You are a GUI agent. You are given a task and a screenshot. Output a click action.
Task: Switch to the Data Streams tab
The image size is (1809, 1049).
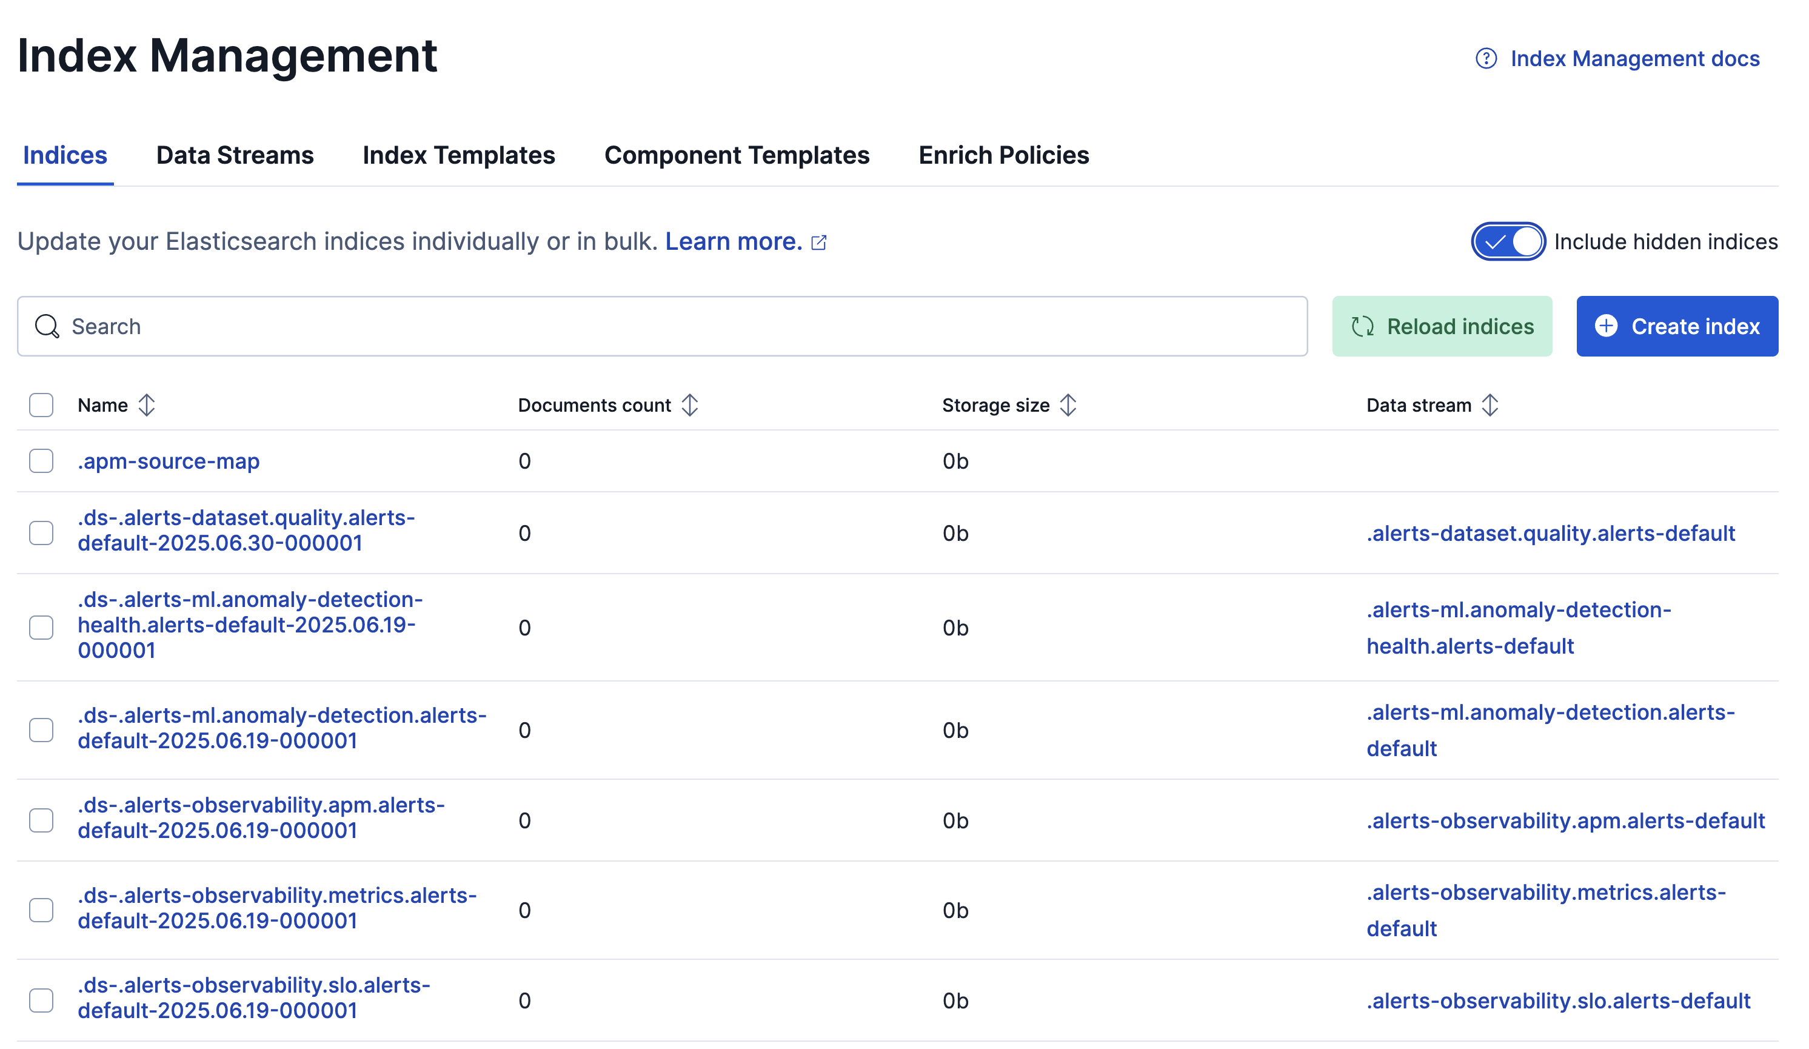pyautogui.click(x=235, y=155)
